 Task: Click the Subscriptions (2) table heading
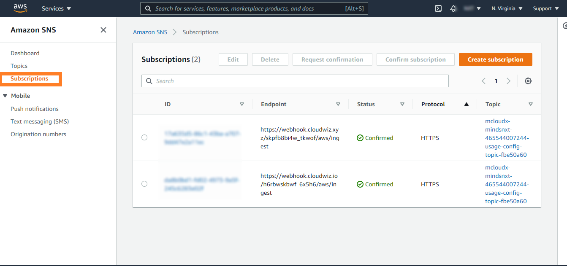pyautogui.click(x=171, y=59)
